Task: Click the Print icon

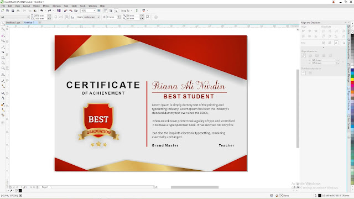Action: point(18,11)
